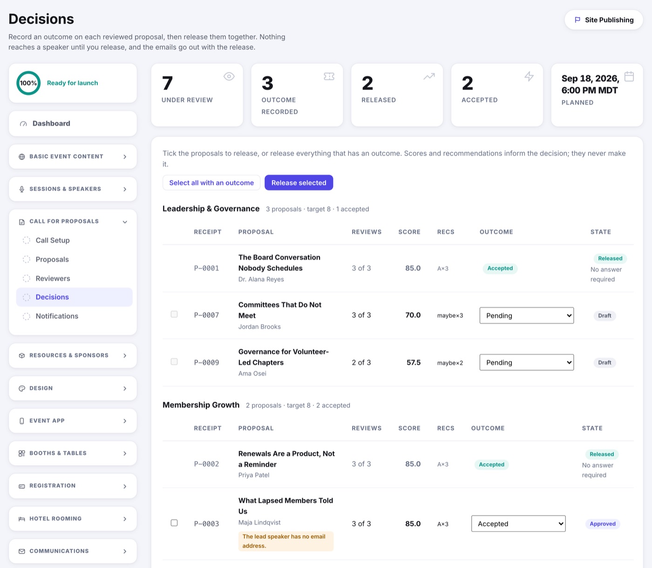This screenshot has width=652, height=568.
Task: Click the trend arrow icon on Released card
Action: (x=429, y=76)
